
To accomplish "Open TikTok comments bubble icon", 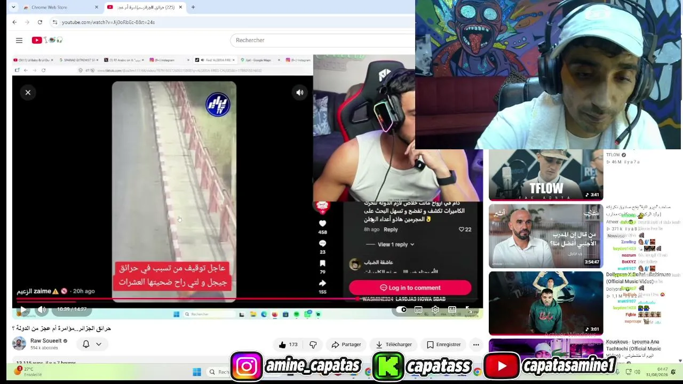I will [322, 243].
